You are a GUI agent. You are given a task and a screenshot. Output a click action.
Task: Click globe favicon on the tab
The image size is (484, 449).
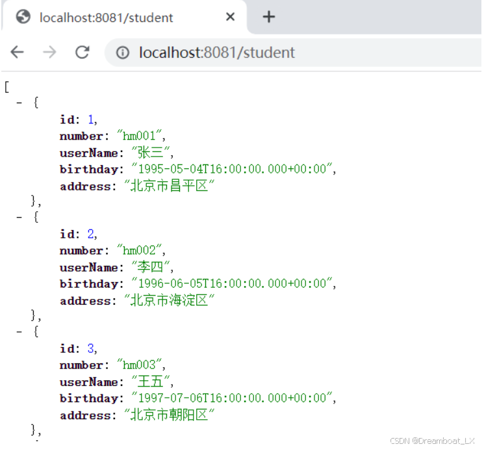click(x=23, y=17)
